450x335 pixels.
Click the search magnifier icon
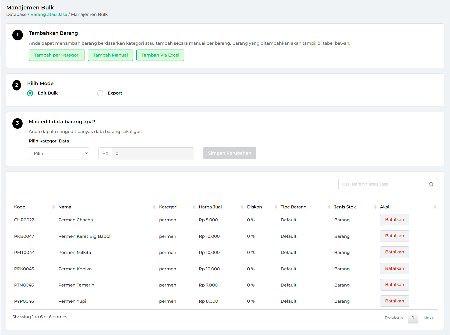(431, 184)
